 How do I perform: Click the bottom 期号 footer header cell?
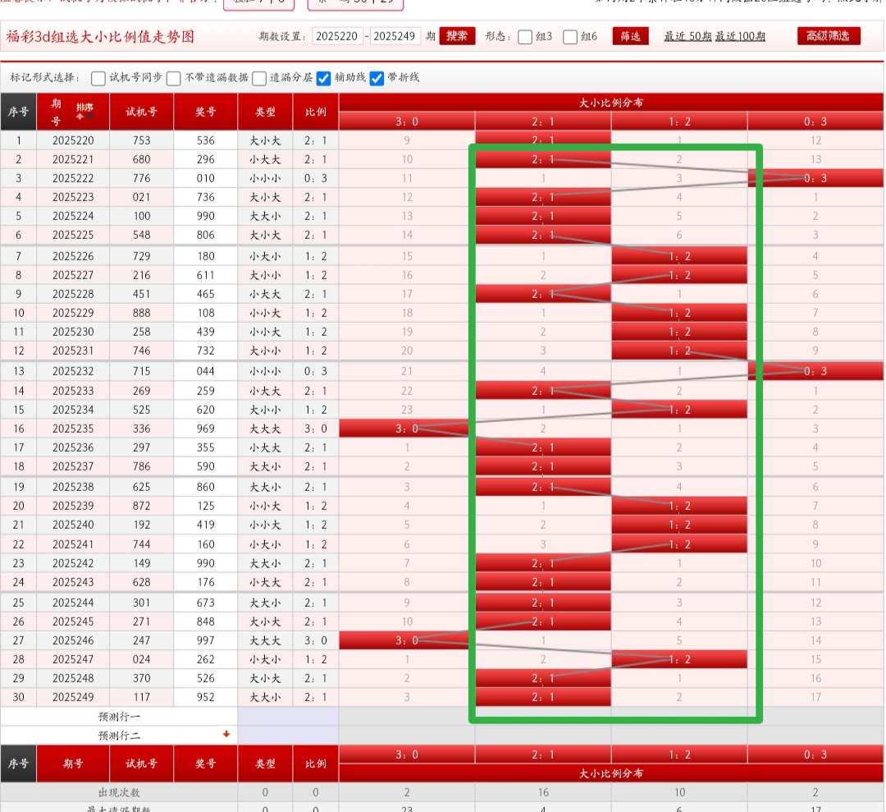click(x=74, y=764)
